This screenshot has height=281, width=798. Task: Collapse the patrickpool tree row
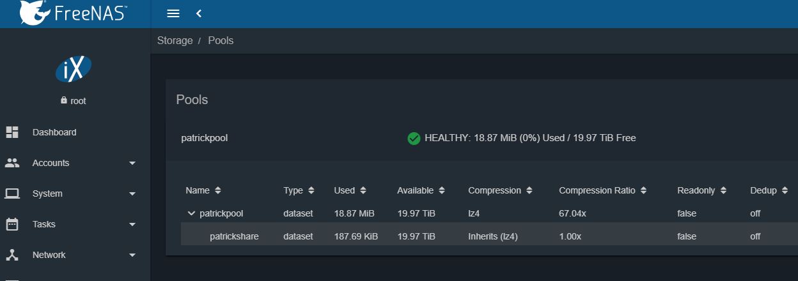click(191, 213)
